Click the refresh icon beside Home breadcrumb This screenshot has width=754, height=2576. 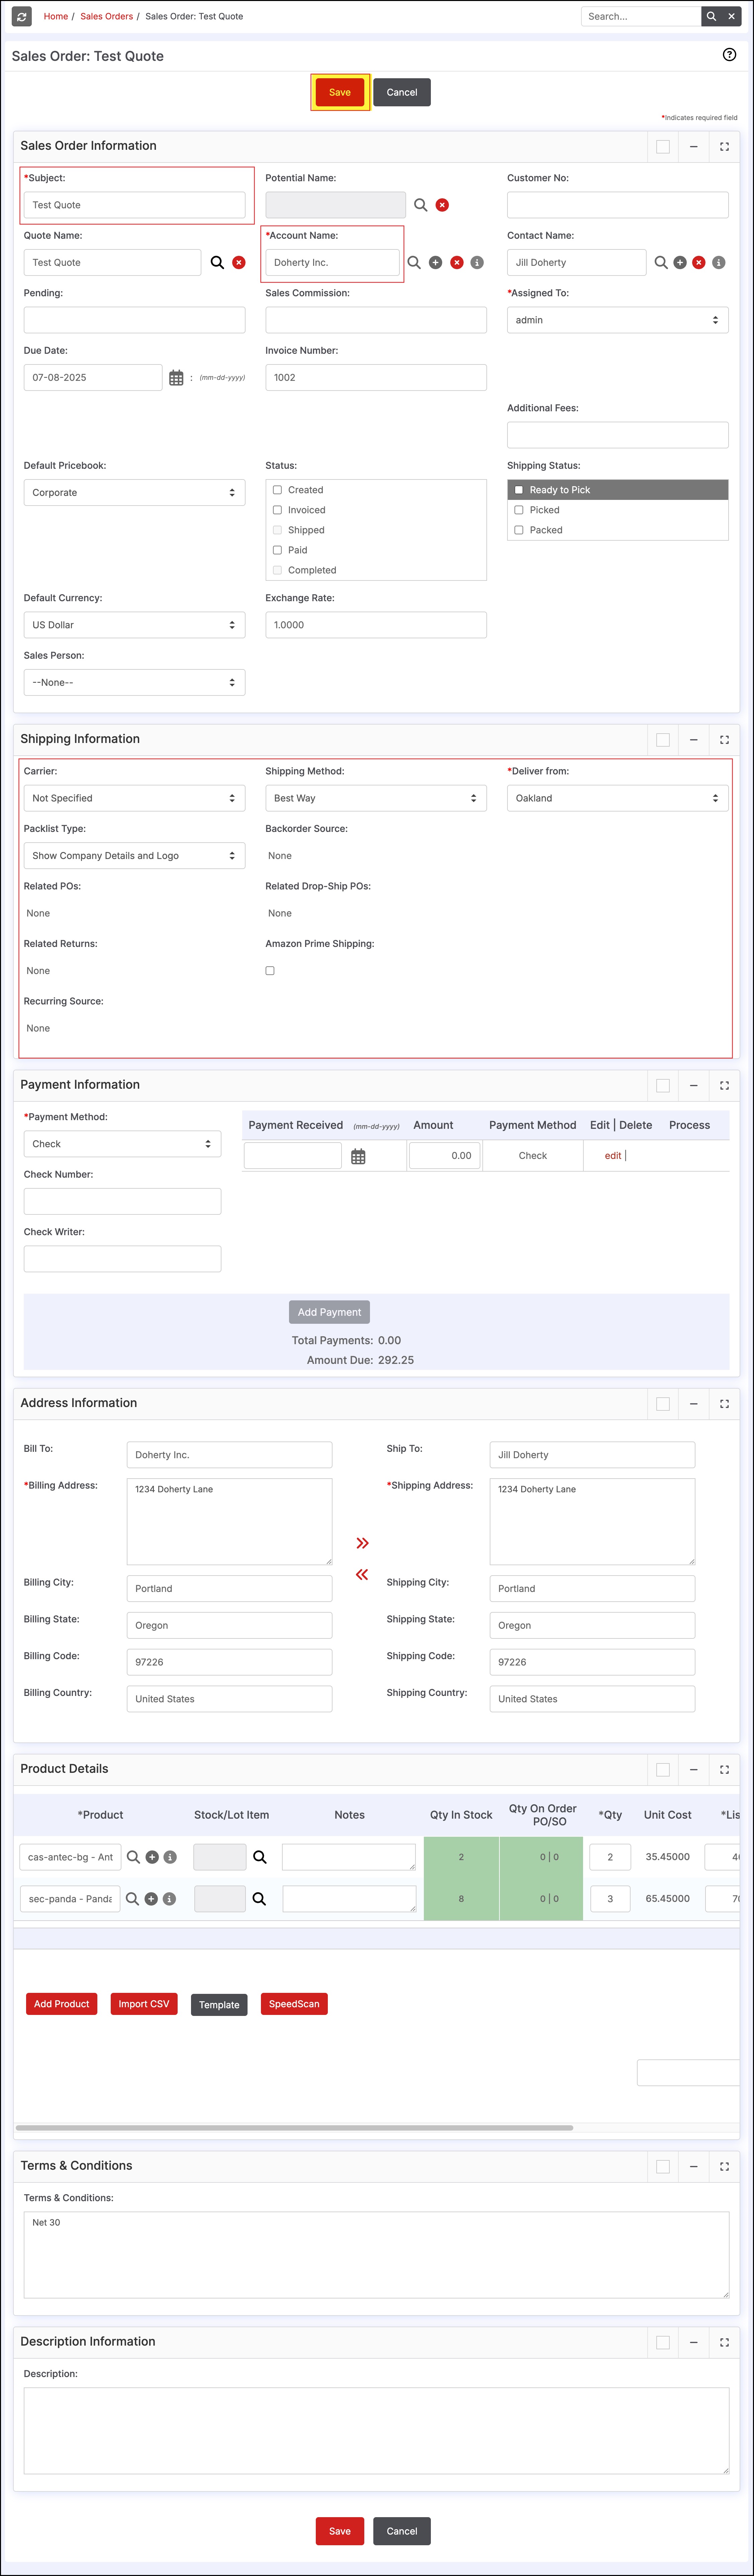click(x=22, y=17)
